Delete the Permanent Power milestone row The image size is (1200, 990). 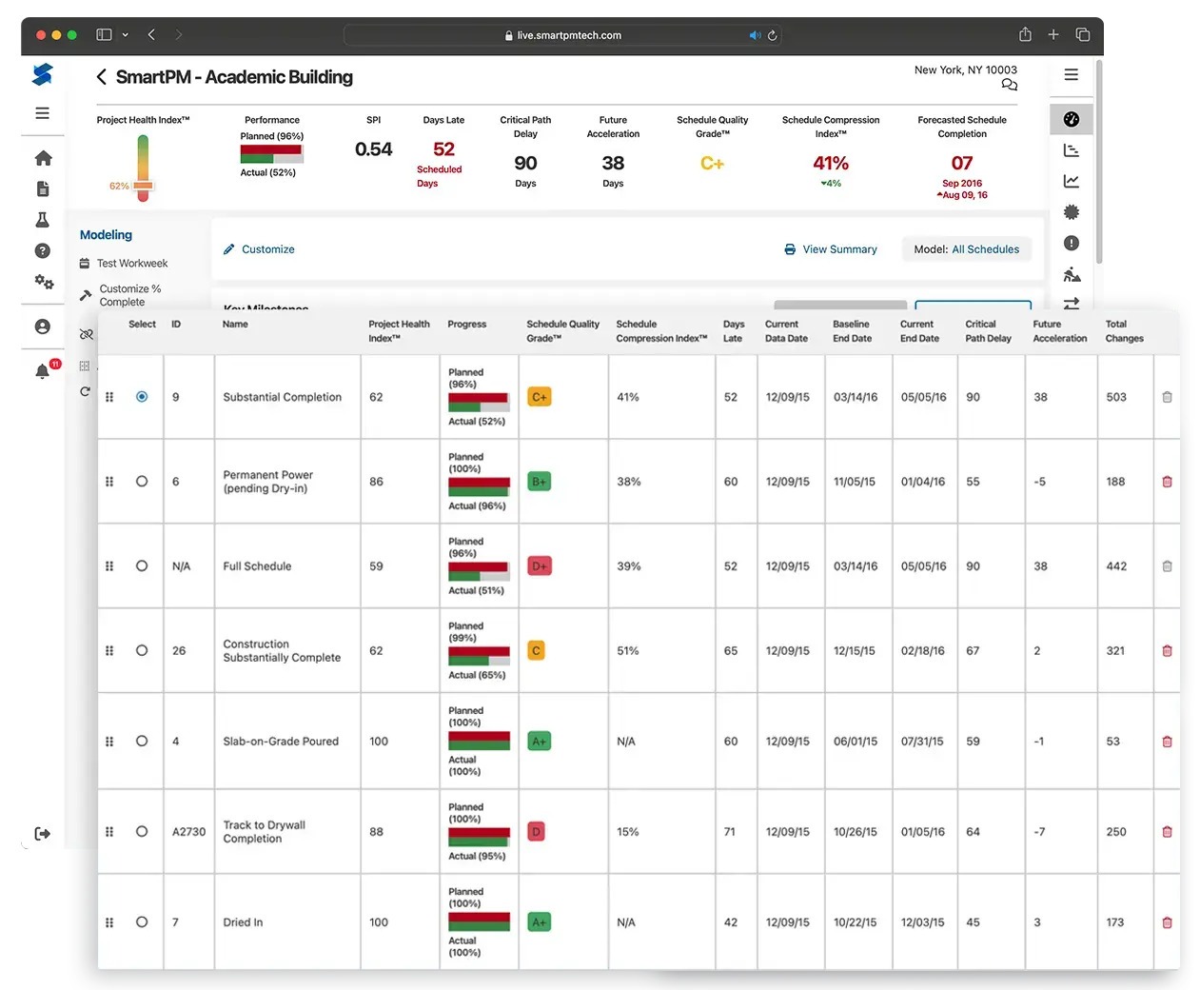click(x=1167, y=482)
